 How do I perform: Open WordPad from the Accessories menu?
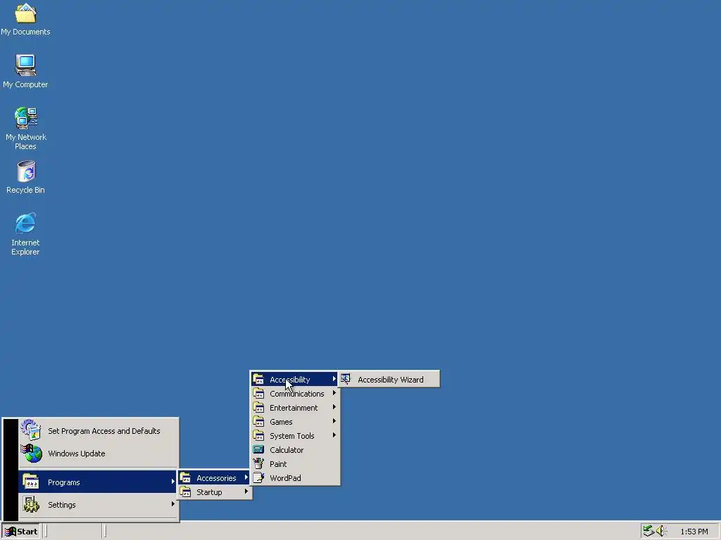click(x=295, y=478)
